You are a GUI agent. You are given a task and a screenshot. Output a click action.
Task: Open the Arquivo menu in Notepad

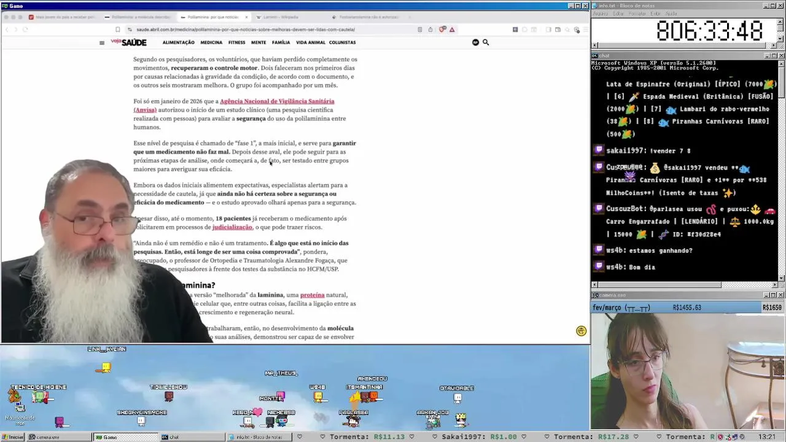point(600,14)
